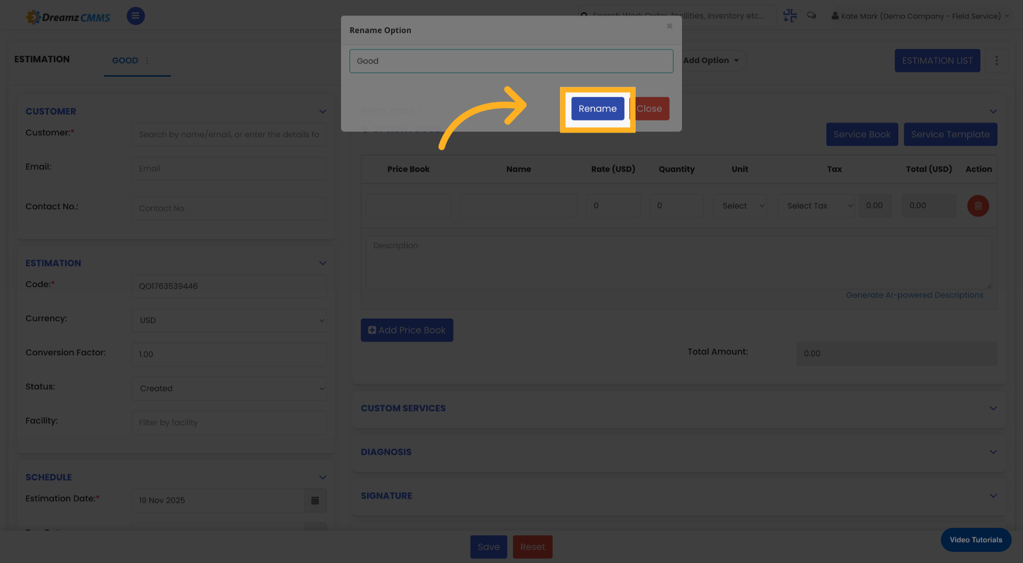1023x563 pixels.
Task: Switch to the GOOD tab
Action: point(125,60)
